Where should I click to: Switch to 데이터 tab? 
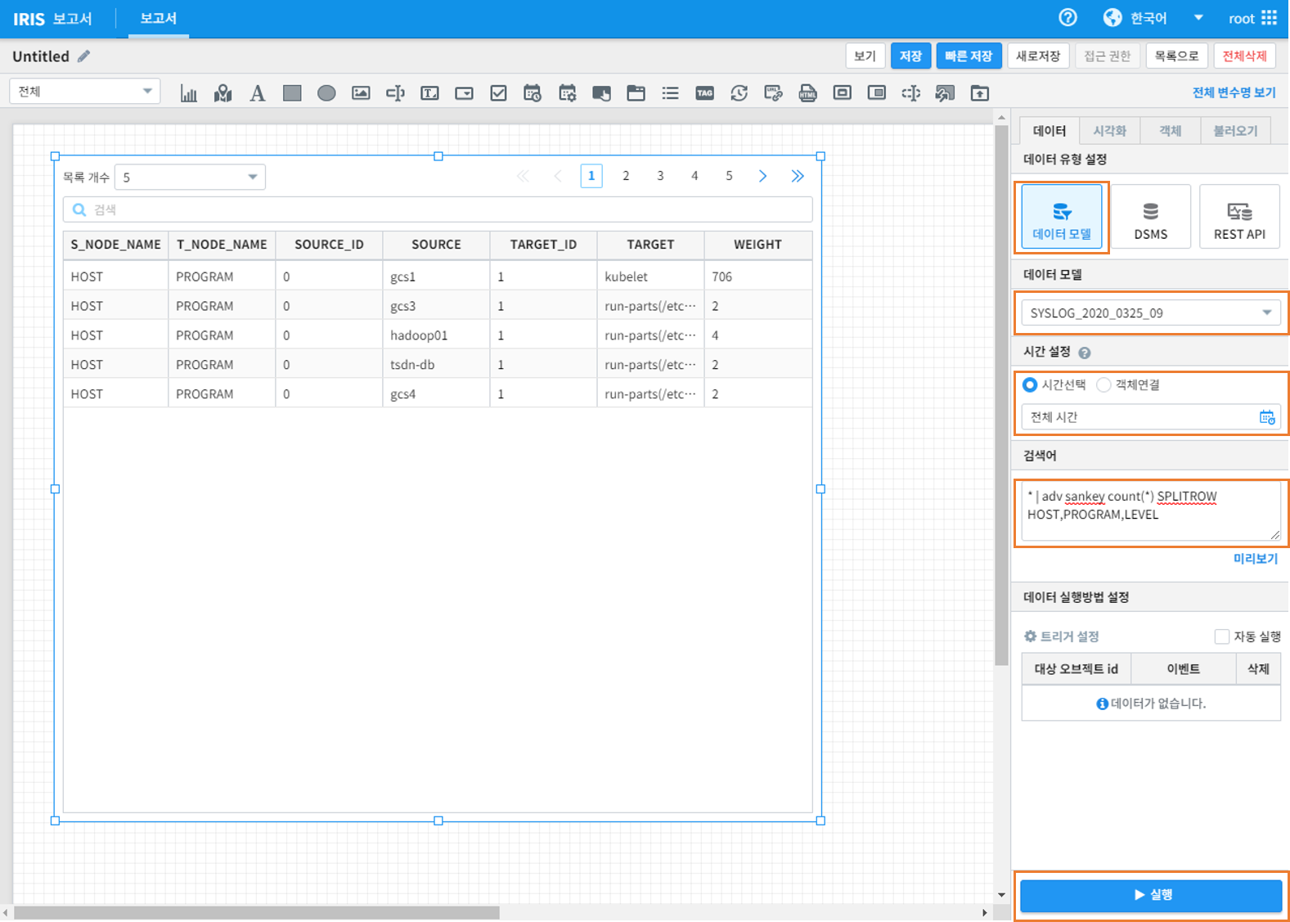click(x=1050, y=131)
